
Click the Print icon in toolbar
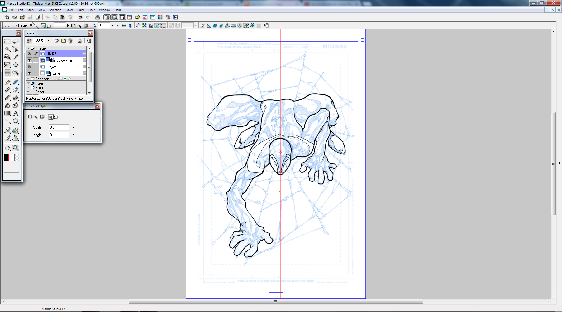click(x=98, y=17)
